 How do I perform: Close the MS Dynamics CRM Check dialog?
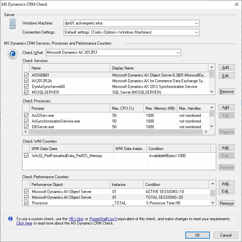point(236,4)
